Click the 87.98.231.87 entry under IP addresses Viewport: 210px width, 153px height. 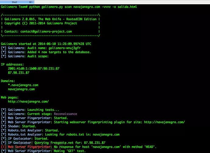point(19,73)
